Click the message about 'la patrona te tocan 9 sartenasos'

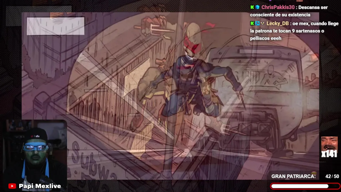(x=294, y=31)
